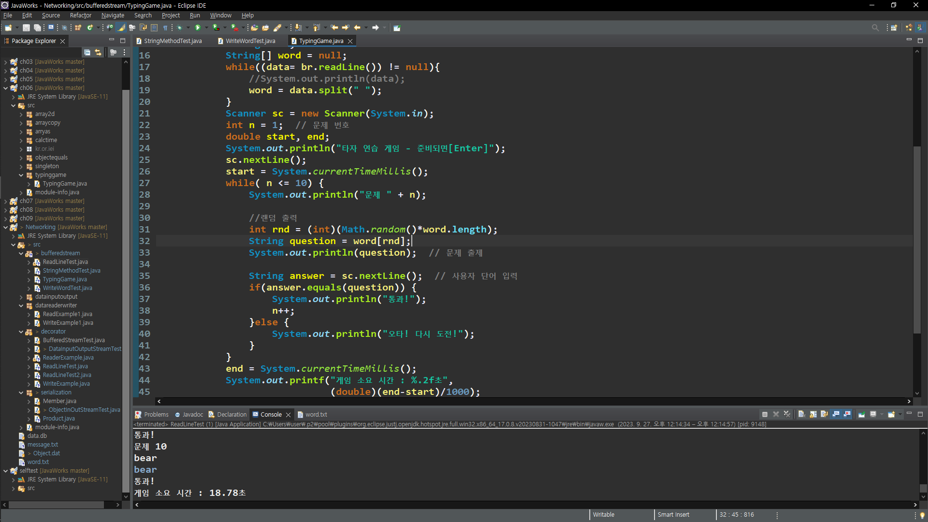Toggle Scroll Lock in console toolbar
This screenshot has width=928, height=522.
813,414
